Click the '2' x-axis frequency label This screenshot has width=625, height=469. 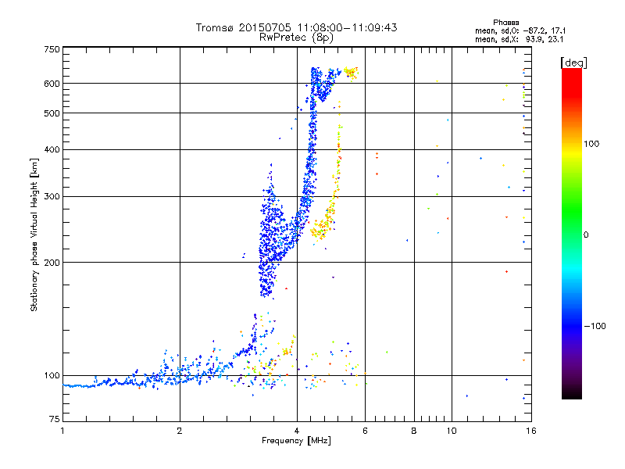(x=180, y=431)
